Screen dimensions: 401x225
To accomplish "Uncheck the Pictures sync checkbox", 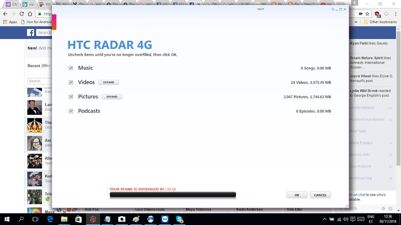I will click(x=71, y=97).
